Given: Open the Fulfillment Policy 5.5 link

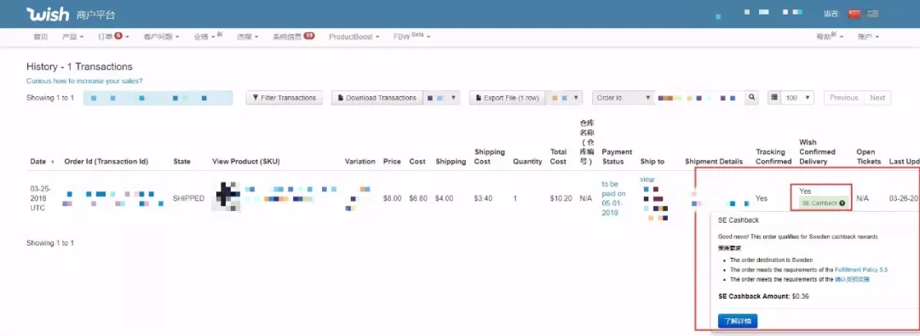Looking at the screenshot, I should [x=860, y=270].
